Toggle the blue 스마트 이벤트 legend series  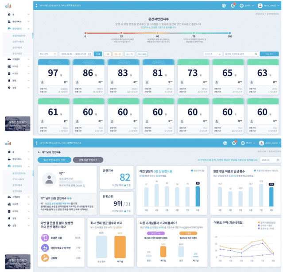coord(265,225)
